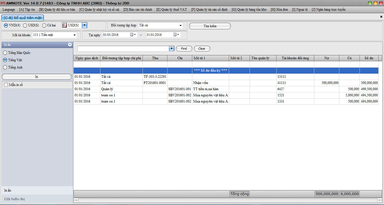Choose the Cả hai currency option
The width and height of the screenshot is (384, 205).
click(44, 25)
